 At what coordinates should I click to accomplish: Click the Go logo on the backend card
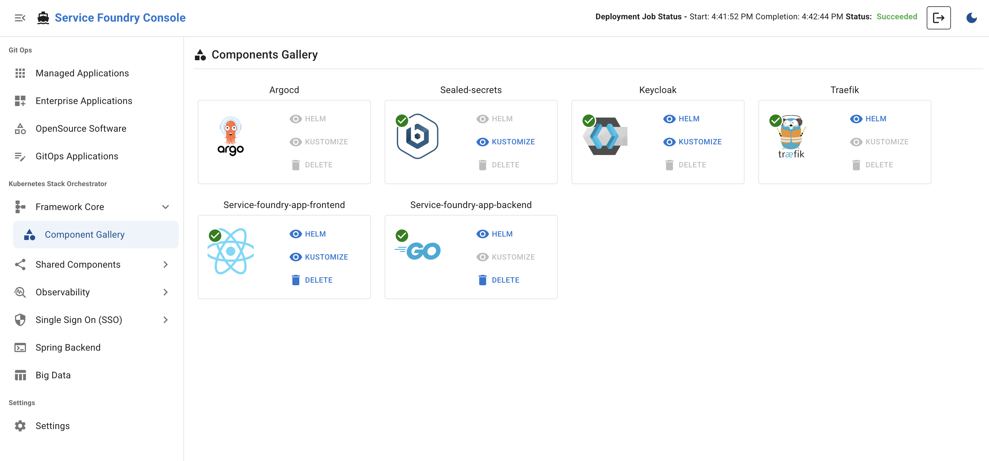pos(418,251)
